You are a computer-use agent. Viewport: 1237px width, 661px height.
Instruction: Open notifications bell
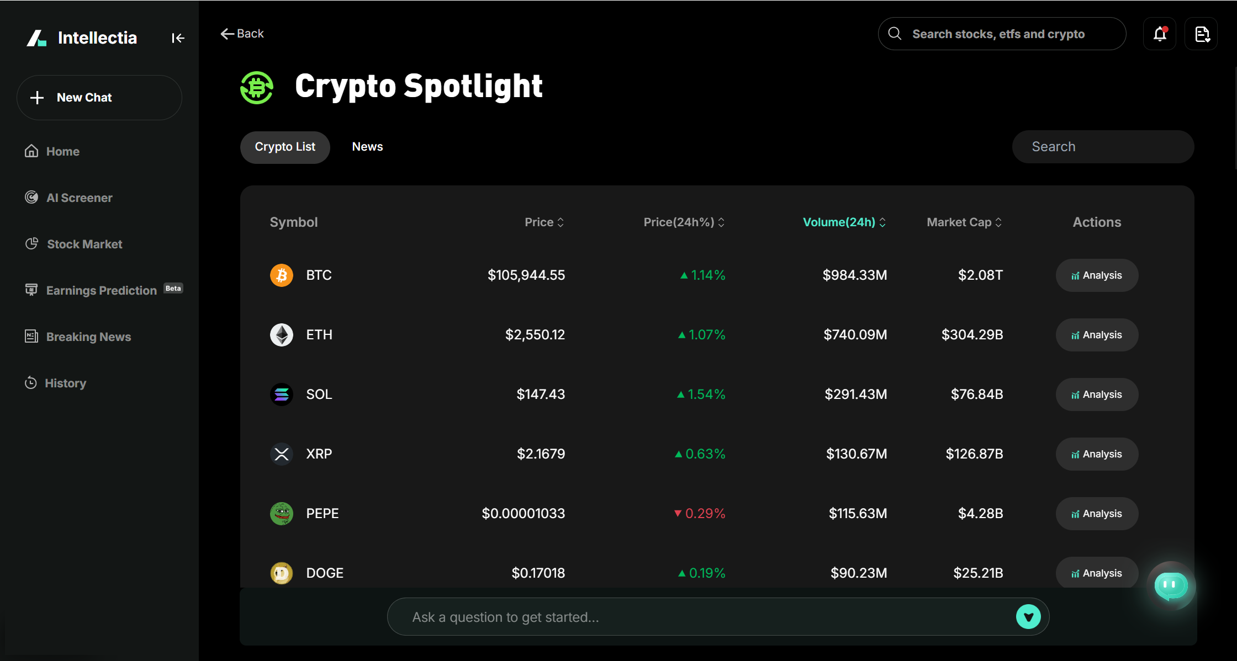[1160, 34]
